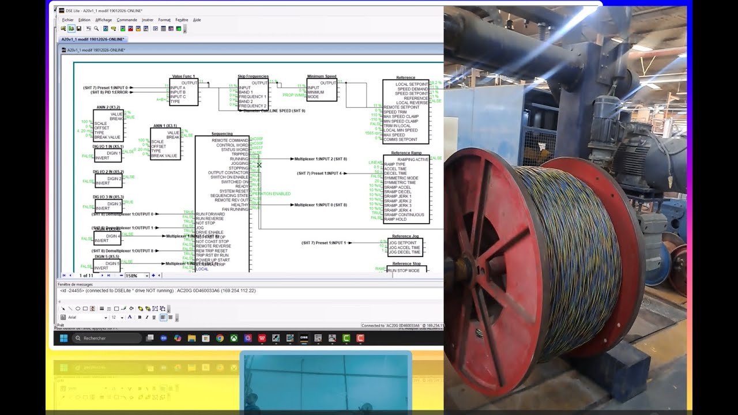Click the red block toolbar icon

pyautogui.click(x=130, y=28)
